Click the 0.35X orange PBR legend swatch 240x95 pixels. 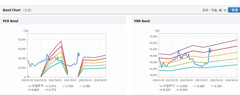(x=212, y=86)
